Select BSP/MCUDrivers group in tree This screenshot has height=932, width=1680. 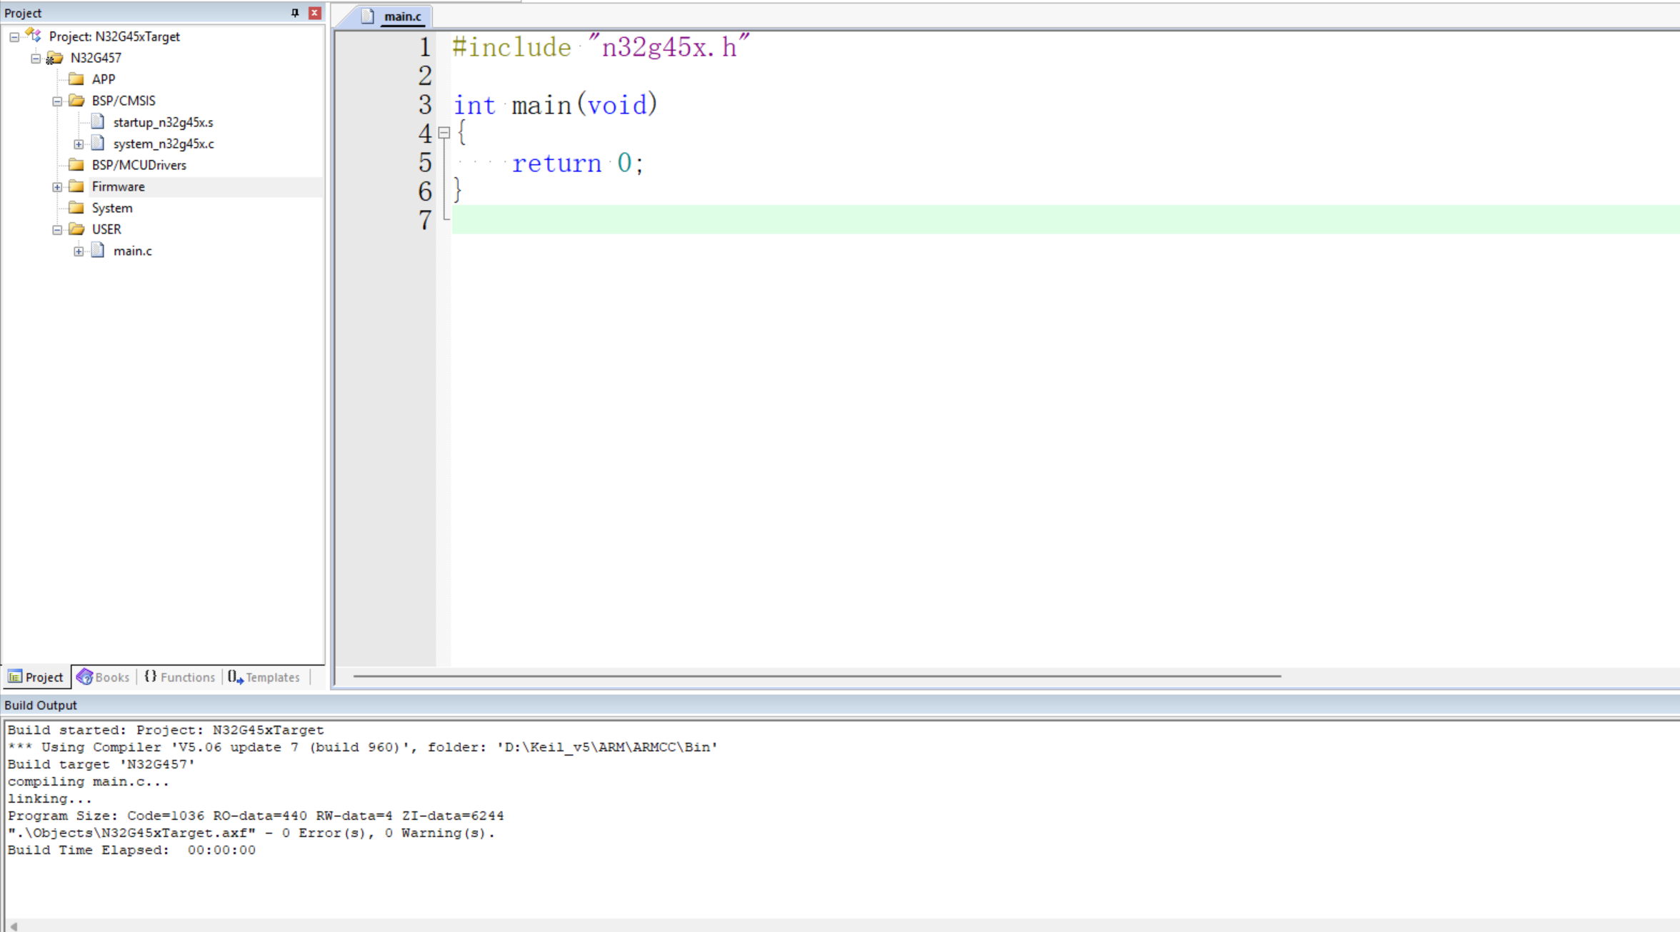pyautogui.click(x=139, y=165)
